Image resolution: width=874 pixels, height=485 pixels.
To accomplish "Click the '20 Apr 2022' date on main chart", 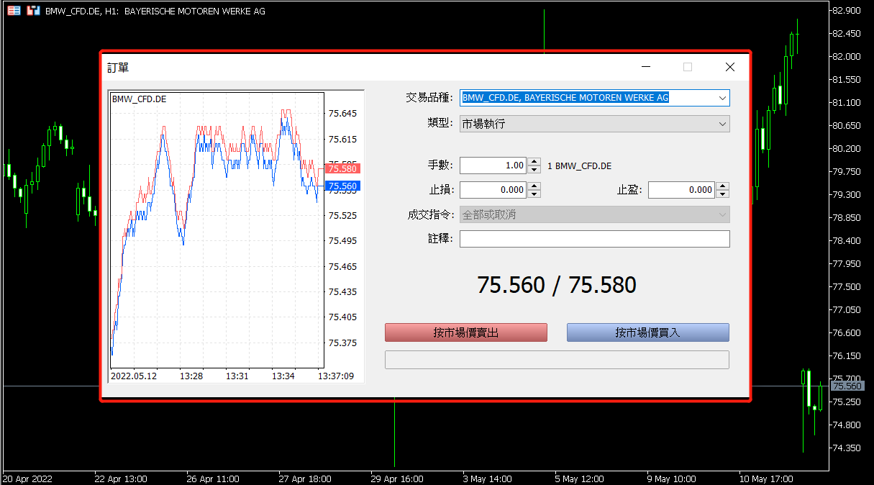I will [28, 479].
